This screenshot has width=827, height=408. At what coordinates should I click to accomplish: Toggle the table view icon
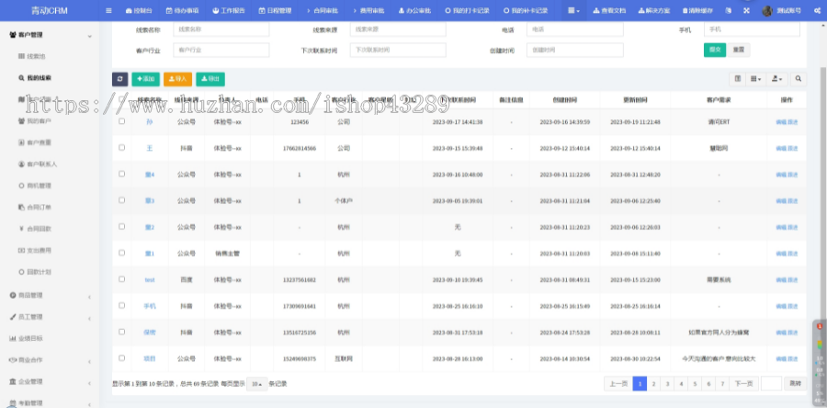(x=738, y=80)
